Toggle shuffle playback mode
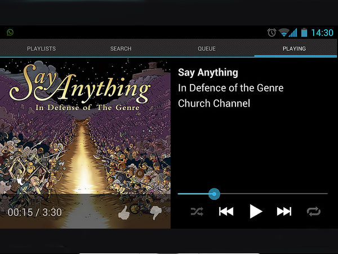Image resolution: width=338 pixels, height=254 pixels. click(197, 212)
